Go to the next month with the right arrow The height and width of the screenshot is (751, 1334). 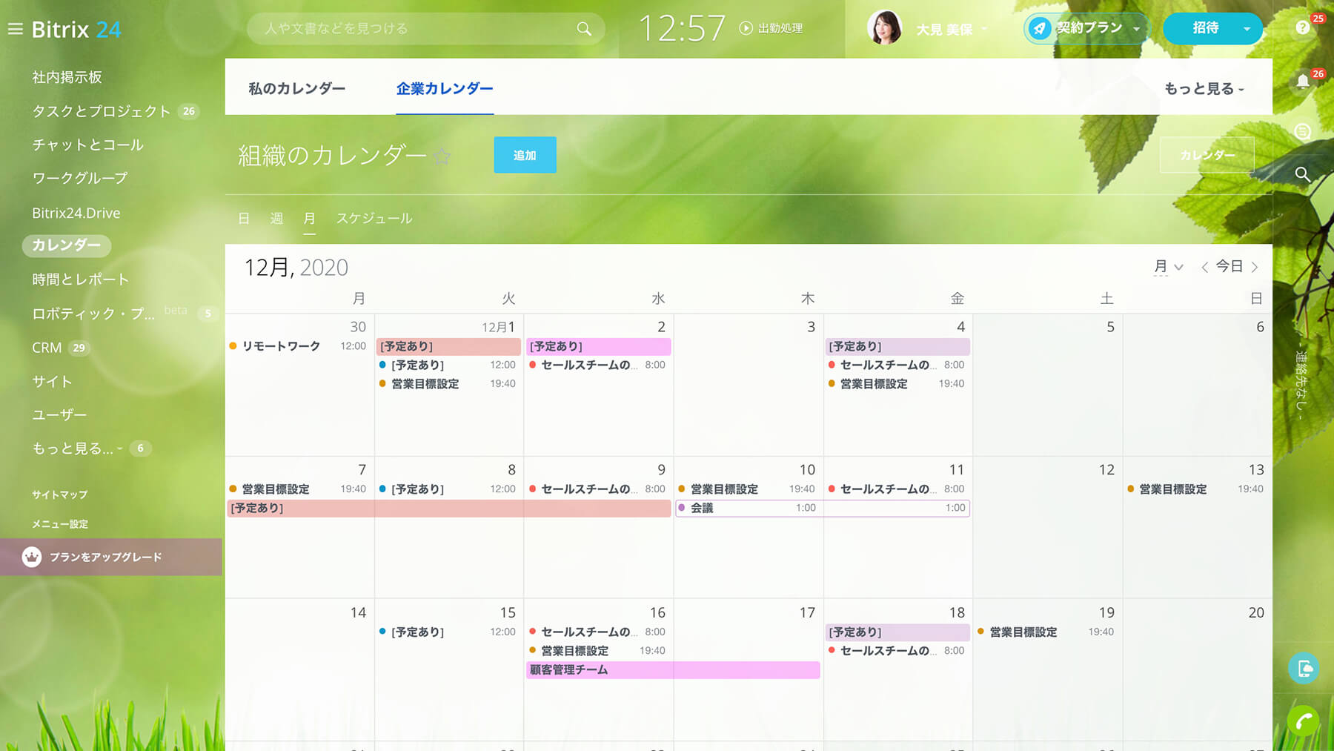1255,267
